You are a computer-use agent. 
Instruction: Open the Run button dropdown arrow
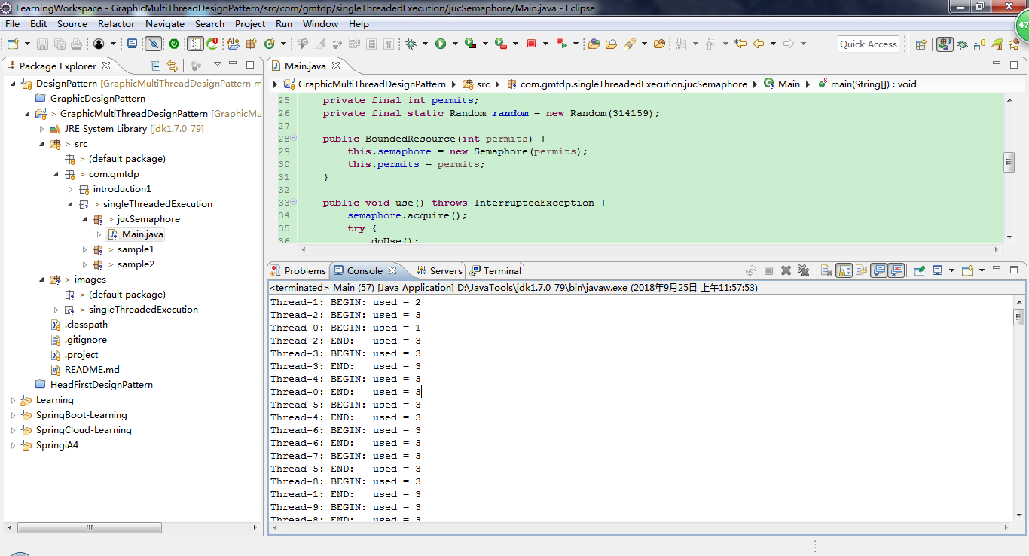tap(454, 44)
